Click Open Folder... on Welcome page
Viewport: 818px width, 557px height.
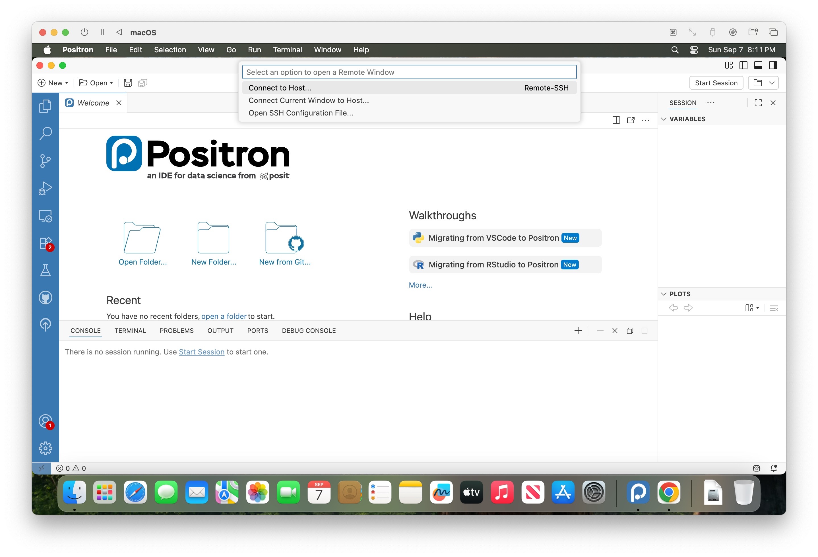pos(142,243)
